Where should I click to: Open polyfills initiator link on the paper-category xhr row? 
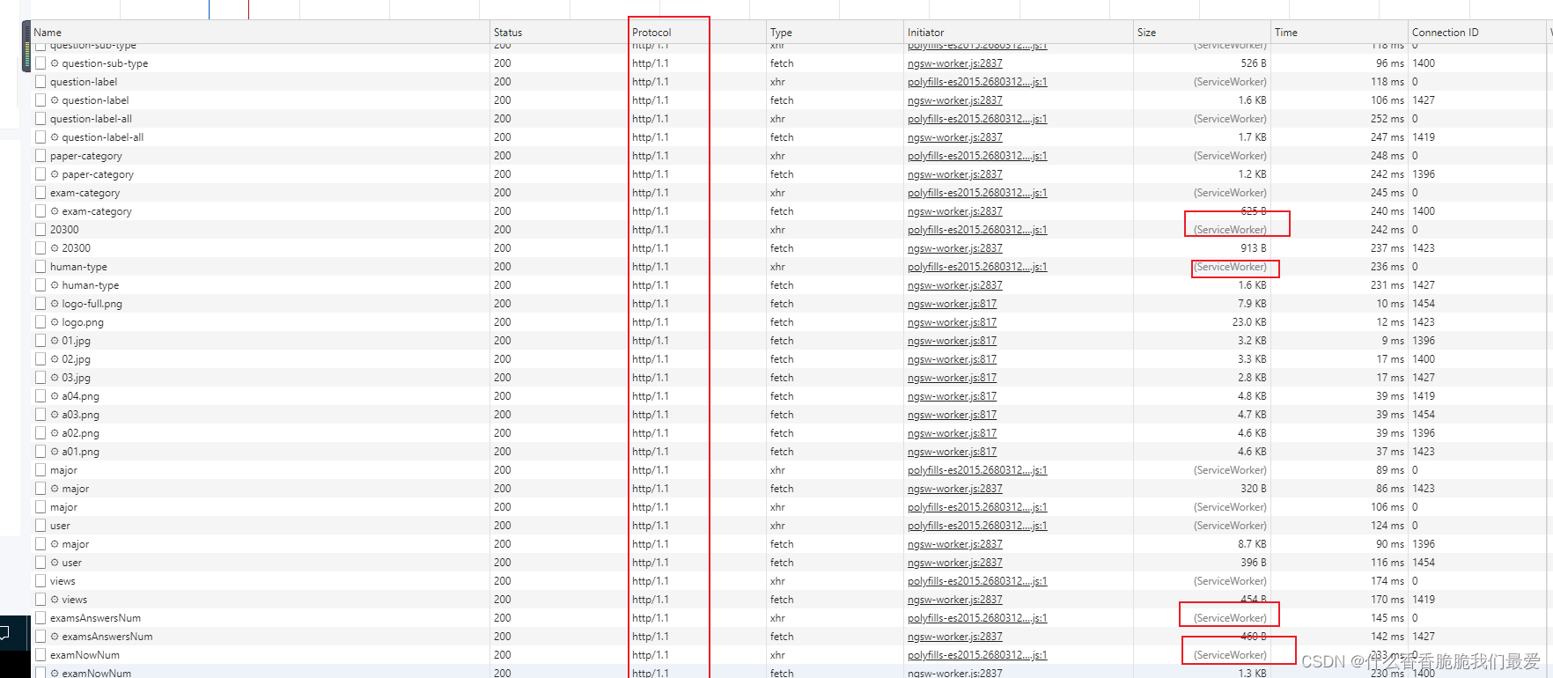[977, 156]
